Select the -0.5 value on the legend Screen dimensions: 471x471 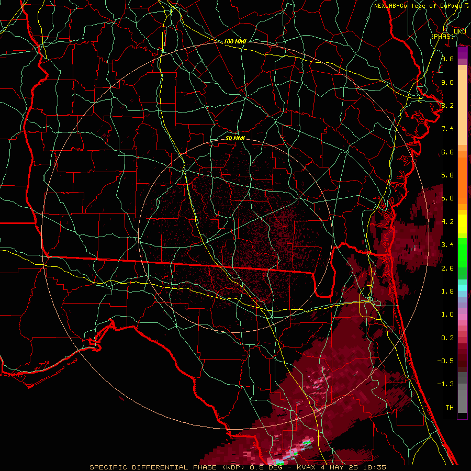point(445,361)
